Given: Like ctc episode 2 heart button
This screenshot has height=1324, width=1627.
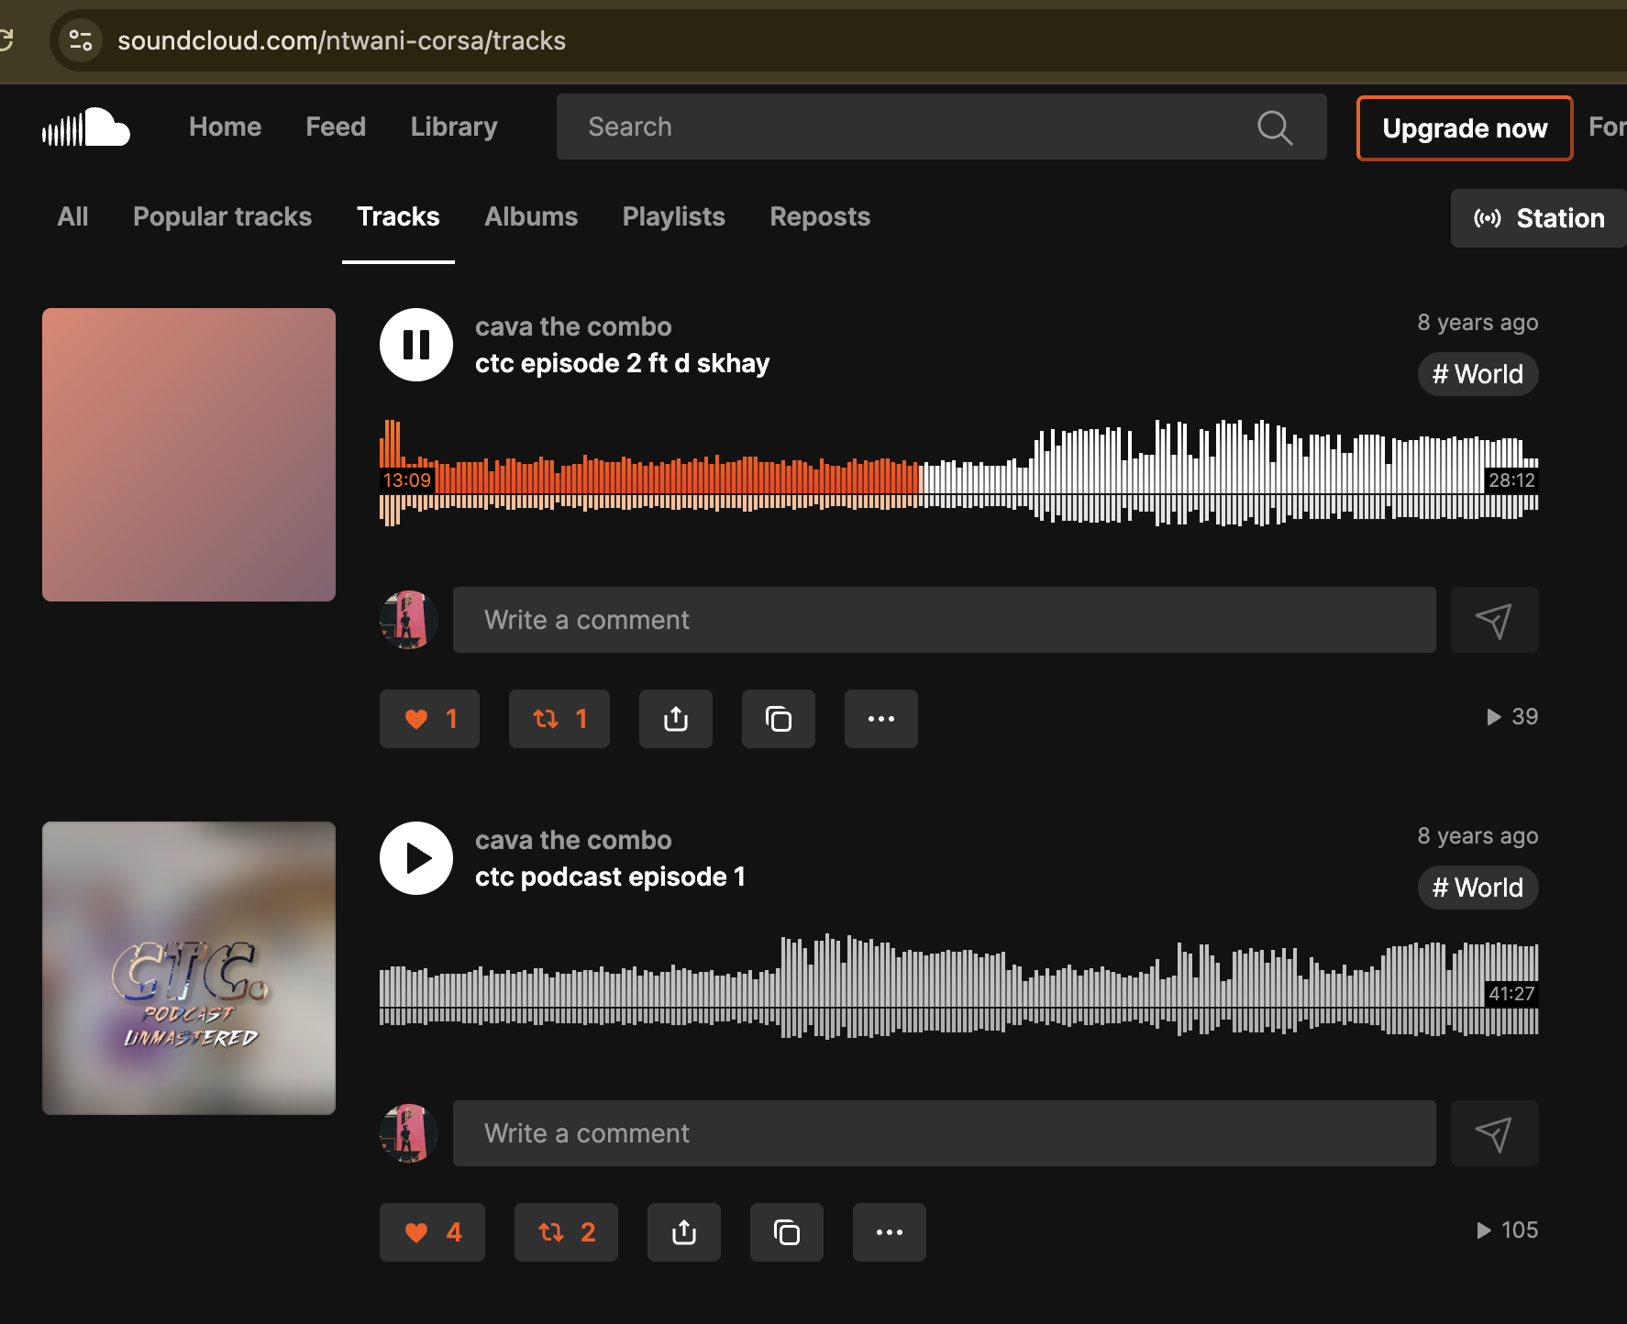Looking at the screenshot, I should pyautogui.click(x=429, y=719).
